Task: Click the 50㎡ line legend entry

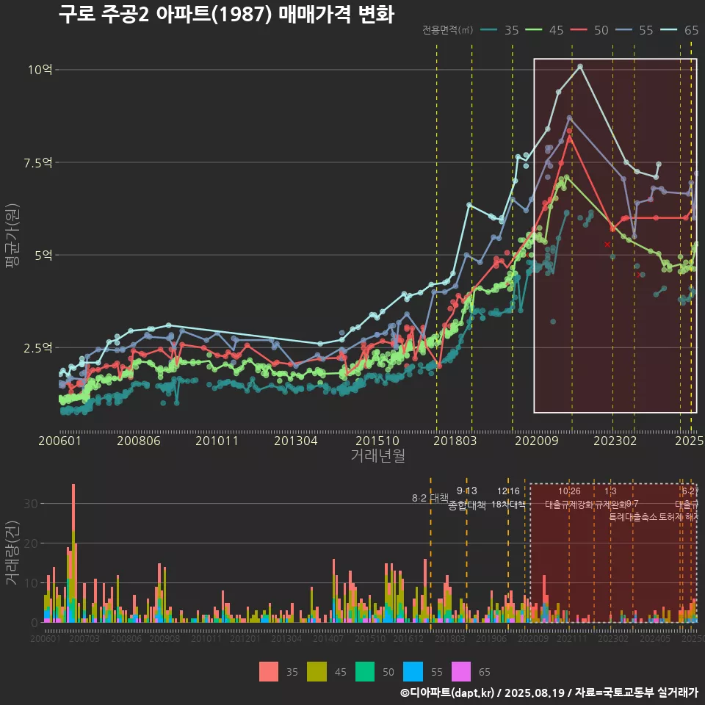Action: (589, 30)
